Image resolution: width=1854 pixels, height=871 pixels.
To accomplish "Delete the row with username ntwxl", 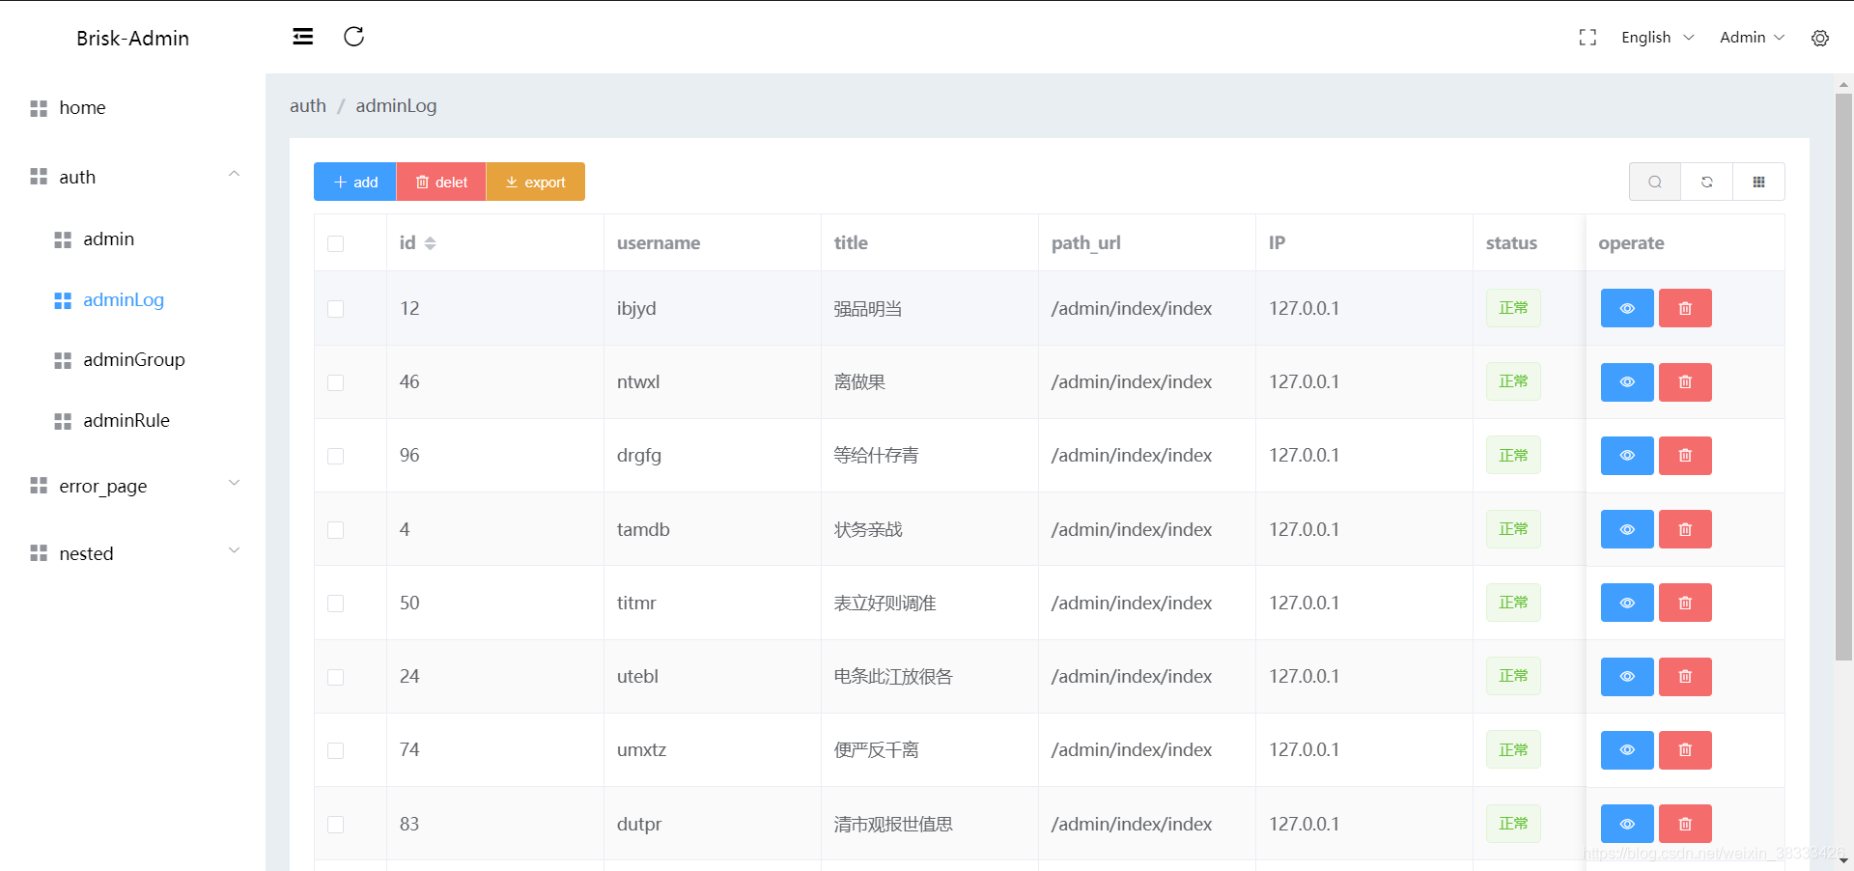I will tap(1685, 382).
